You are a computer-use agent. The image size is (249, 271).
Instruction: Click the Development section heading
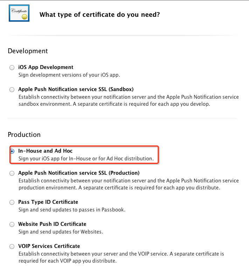(x=28, y=51)
